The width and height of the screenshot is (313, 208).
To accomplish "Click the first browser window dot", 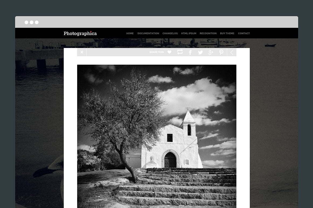I will tap(26, 22).
